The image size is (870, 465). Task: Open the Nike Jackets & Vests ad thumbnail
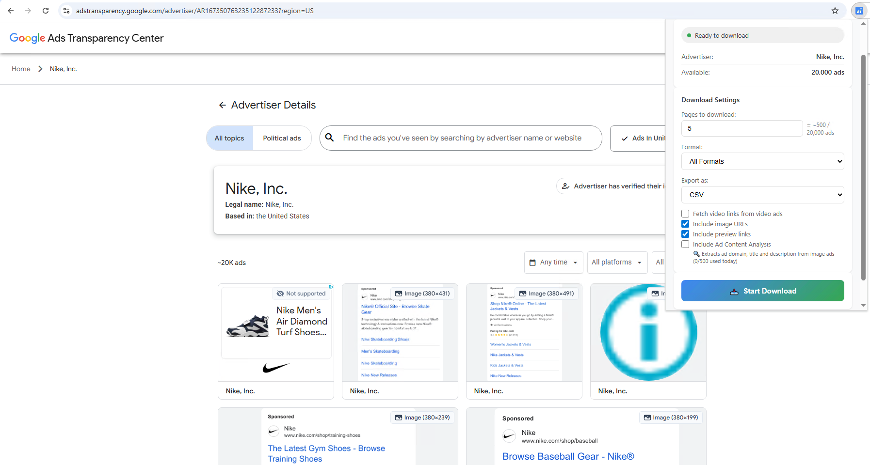524,332
